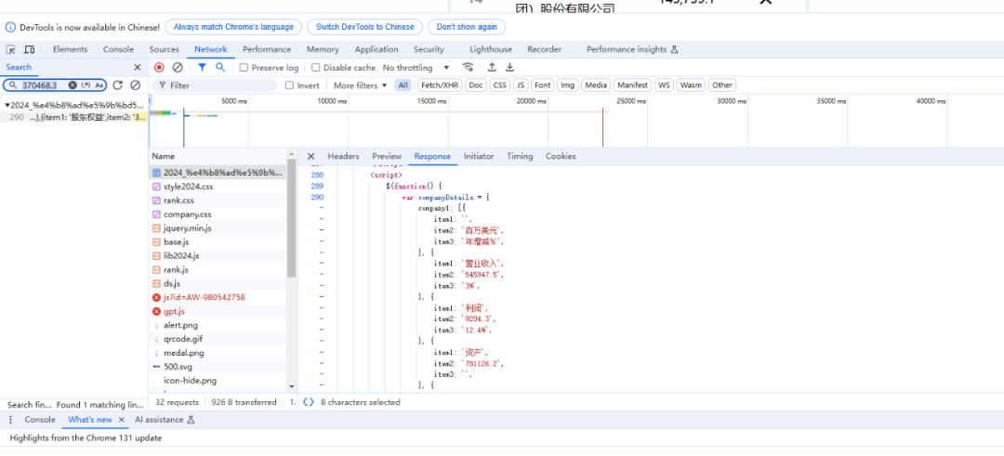Click the gpt.js error icon
1004x456 pixels.
pos(157,311)
